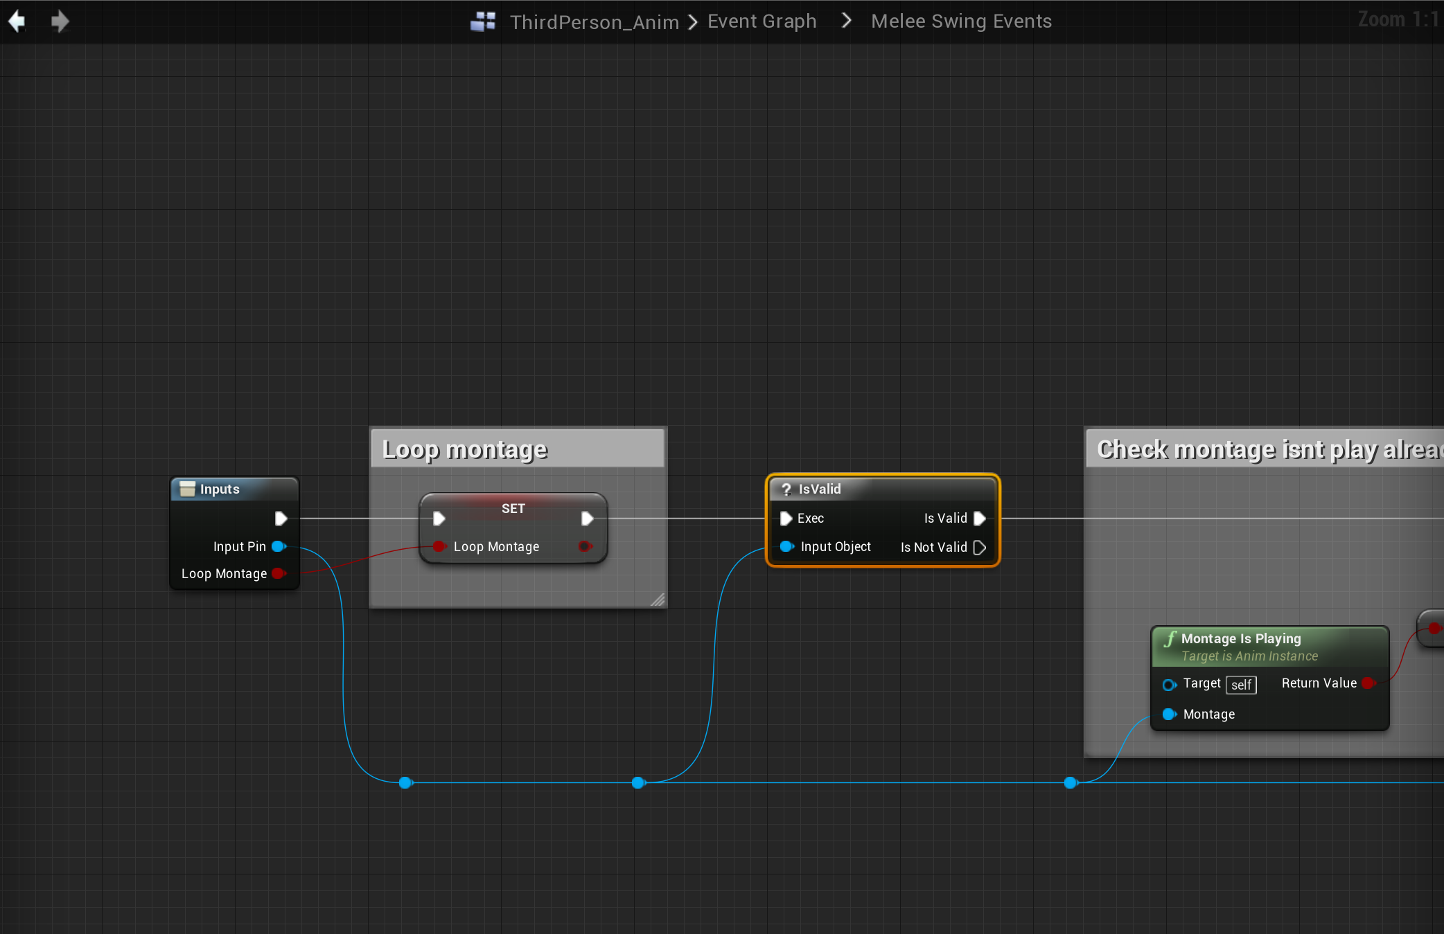
Task: Click the Melee Swing Events breadcrumb
Action: [961, 21]
